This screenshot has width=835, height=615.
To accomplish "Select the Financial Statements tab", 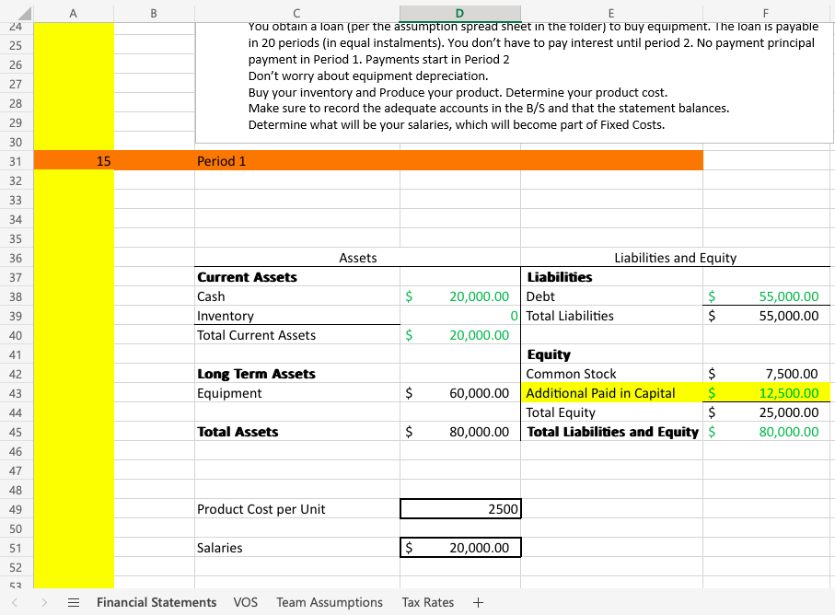I will [x=157, y=602].
